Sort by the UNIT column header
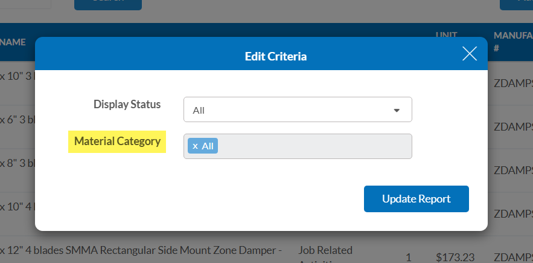533x263 pixels. click(446, 34)
